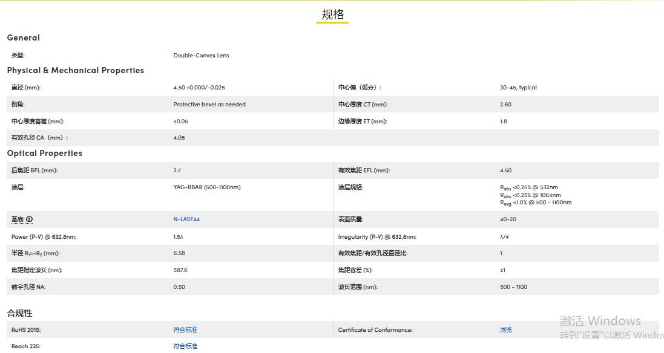Screen dimensions: 664x353
Task: Click the dotted-underlined 基底 term
Action: pos(18,219)
